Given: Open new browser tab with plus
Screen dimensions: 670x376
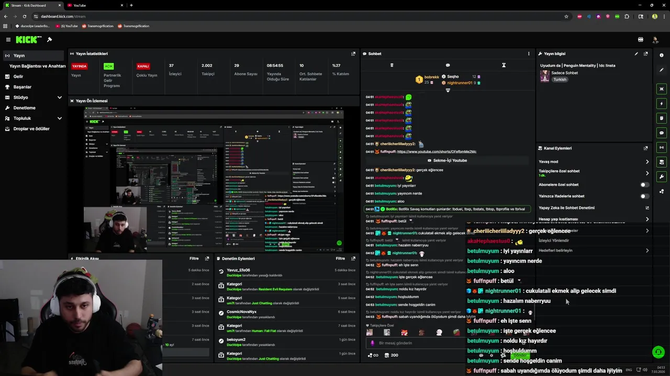Looking at the screenshot, I should click(x=131, y=5).
